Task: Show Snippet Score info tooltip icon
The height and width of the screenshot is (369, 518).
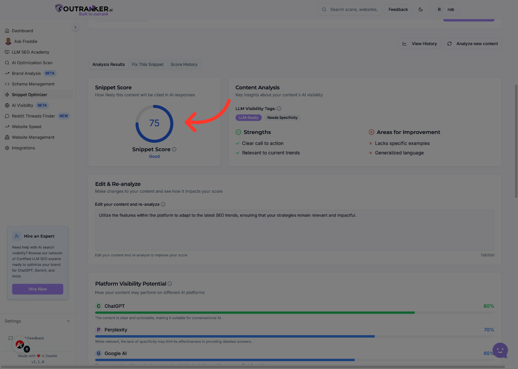Action: (174, 149)
